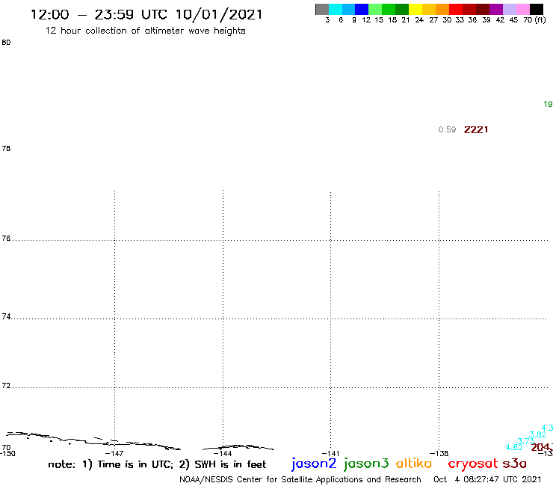553x486 pixels.
Task: Click the maroon '2221' time label
Action: point(476,129)
